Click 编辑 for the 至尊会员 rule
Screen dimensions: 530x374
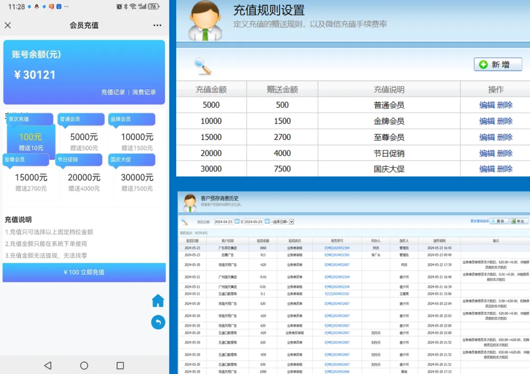[487, 137]
